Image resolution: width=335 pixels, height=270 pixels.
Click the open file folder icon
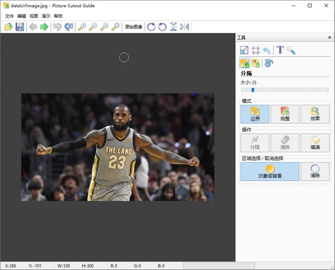point(8,27)
